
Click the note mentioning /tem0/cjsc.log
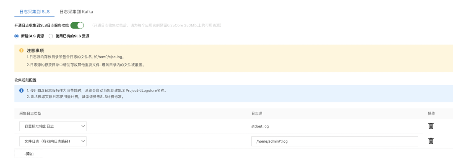point(75,57)
